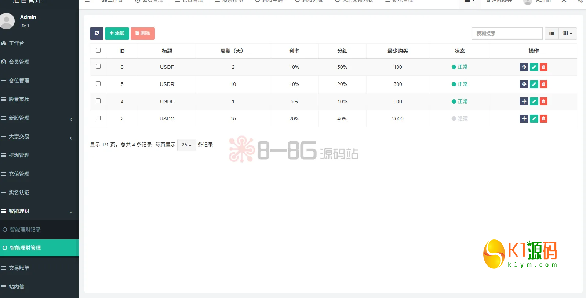Toggle 隐藏 status for USDG row

[460, 119]
